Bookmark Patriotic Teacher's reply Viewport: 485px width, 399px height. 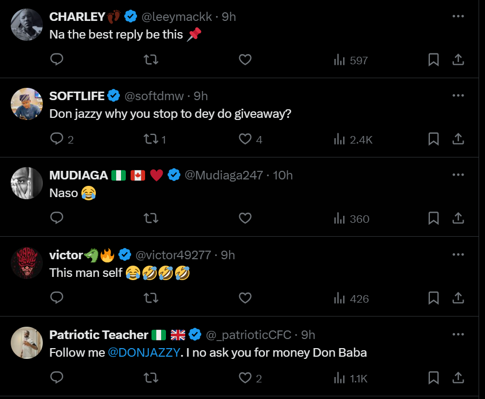434,378
